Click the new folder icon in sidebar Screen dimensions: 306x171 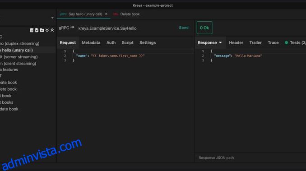click(x=42, y=30)
